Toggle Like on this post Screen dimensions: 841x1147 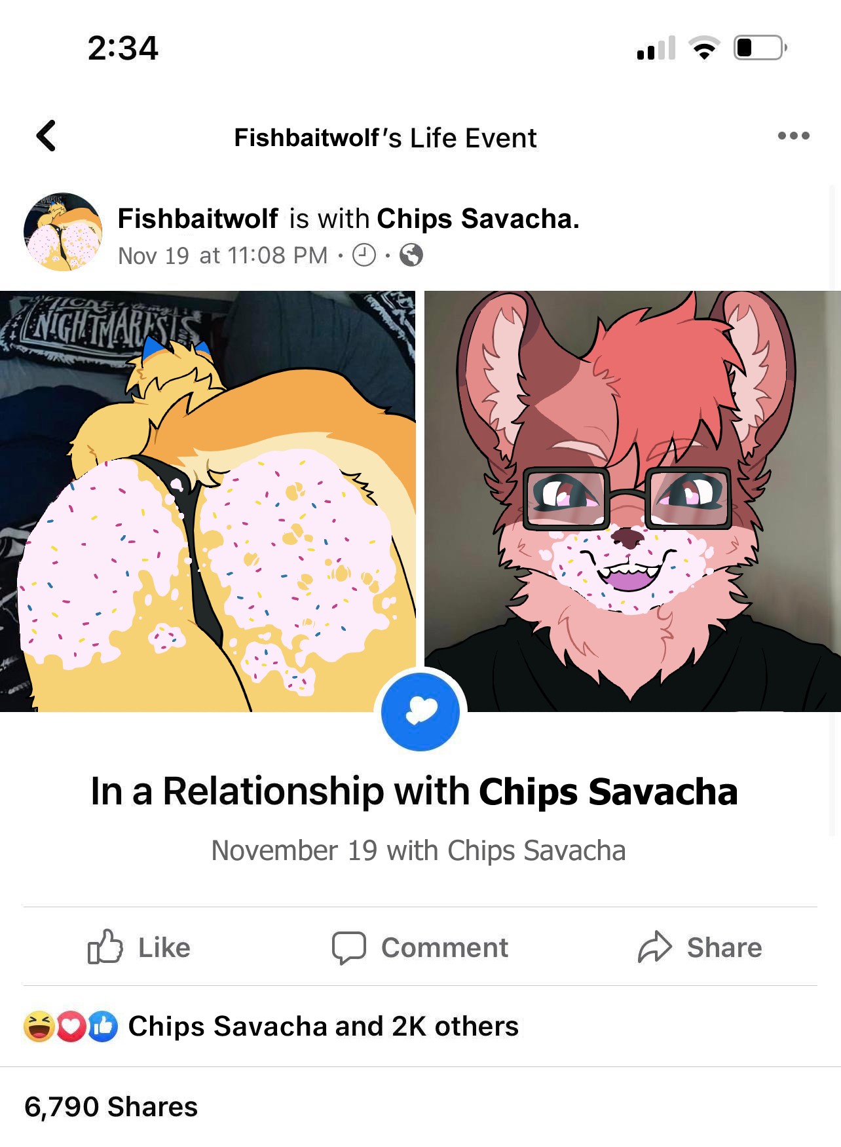(140, 947)
